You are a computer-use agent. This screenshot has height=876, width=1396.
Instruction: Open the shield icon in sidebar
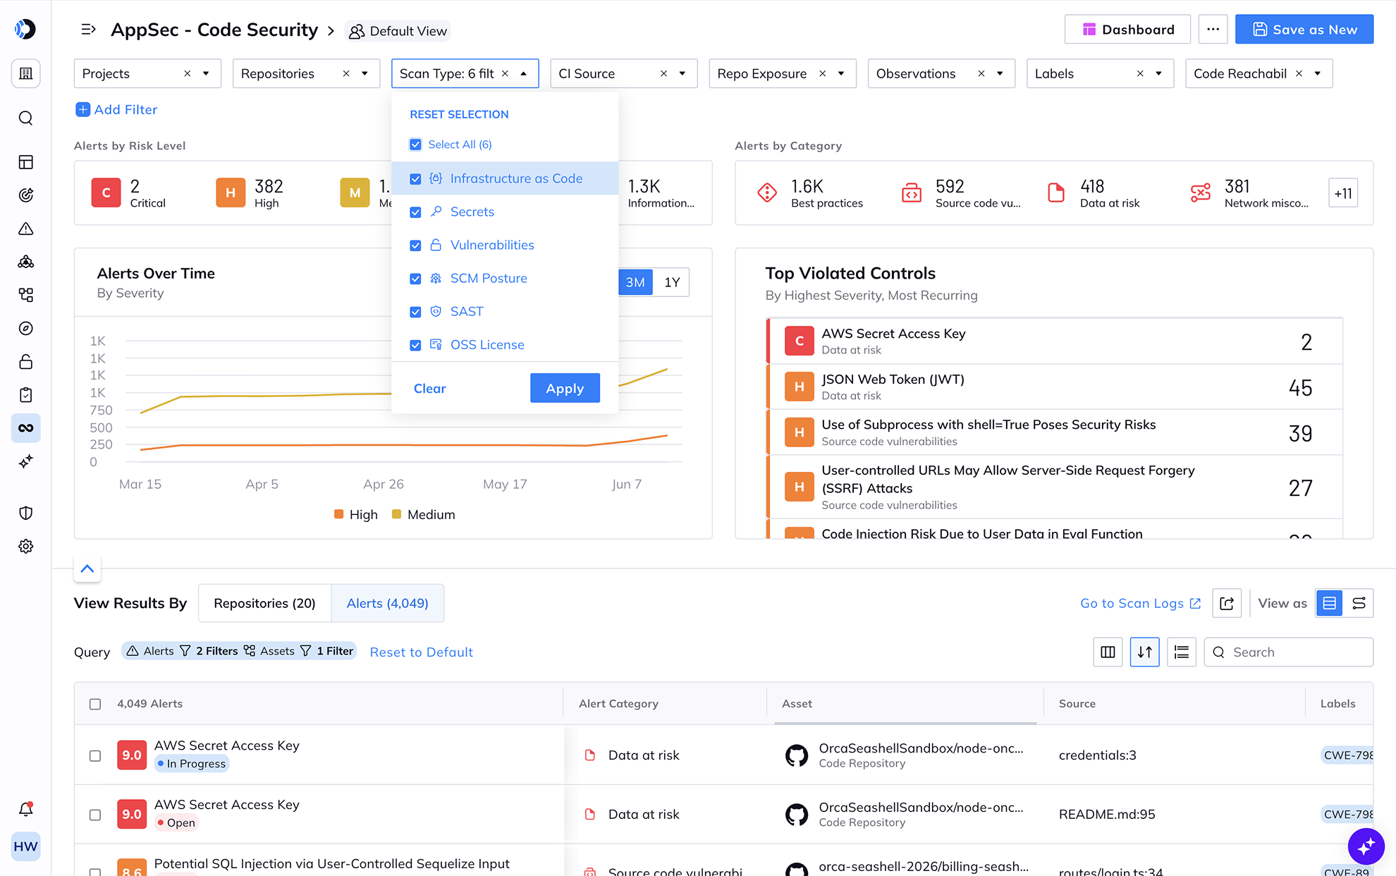(25, 513)
